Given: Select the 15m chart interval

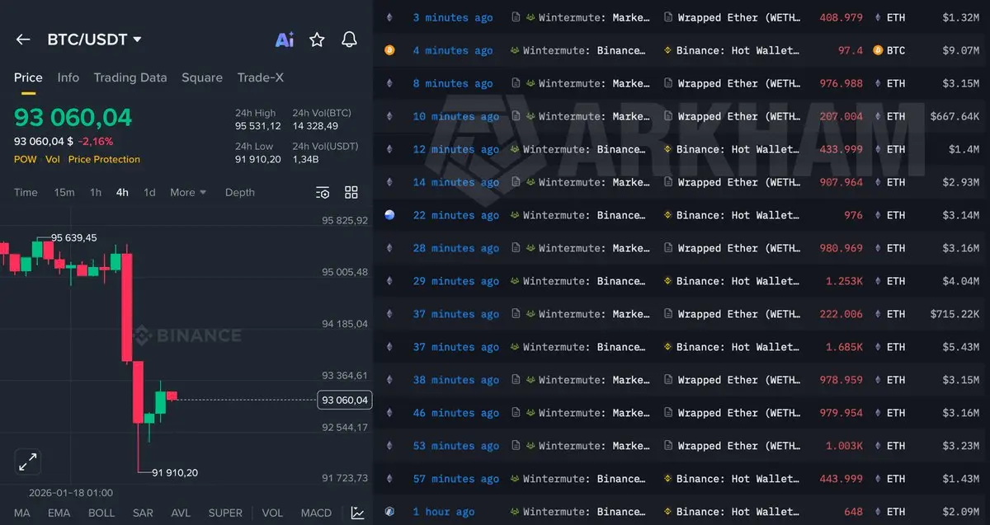Looking at the screenshot, I should click(64, 192).
